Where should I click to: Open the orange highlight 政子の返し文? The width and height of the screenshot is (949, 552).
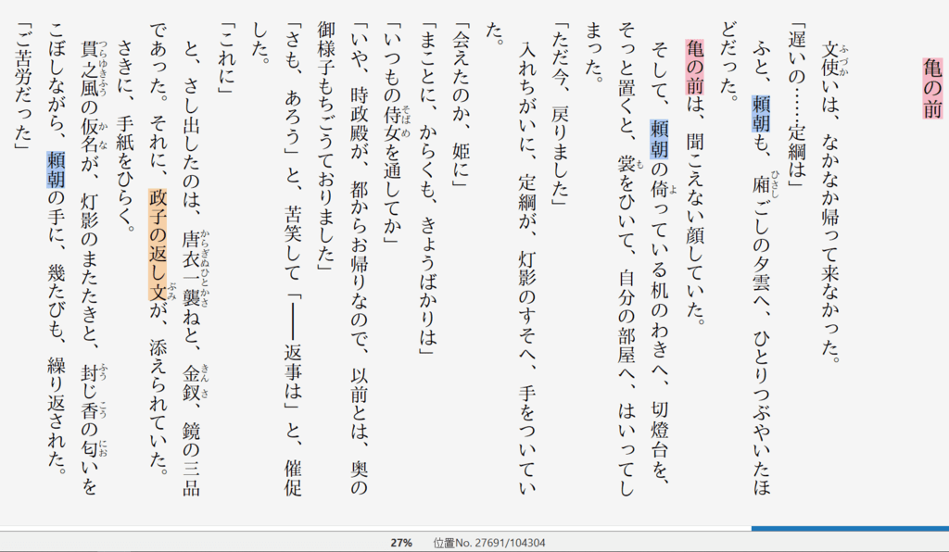click(x=158, y=245)
